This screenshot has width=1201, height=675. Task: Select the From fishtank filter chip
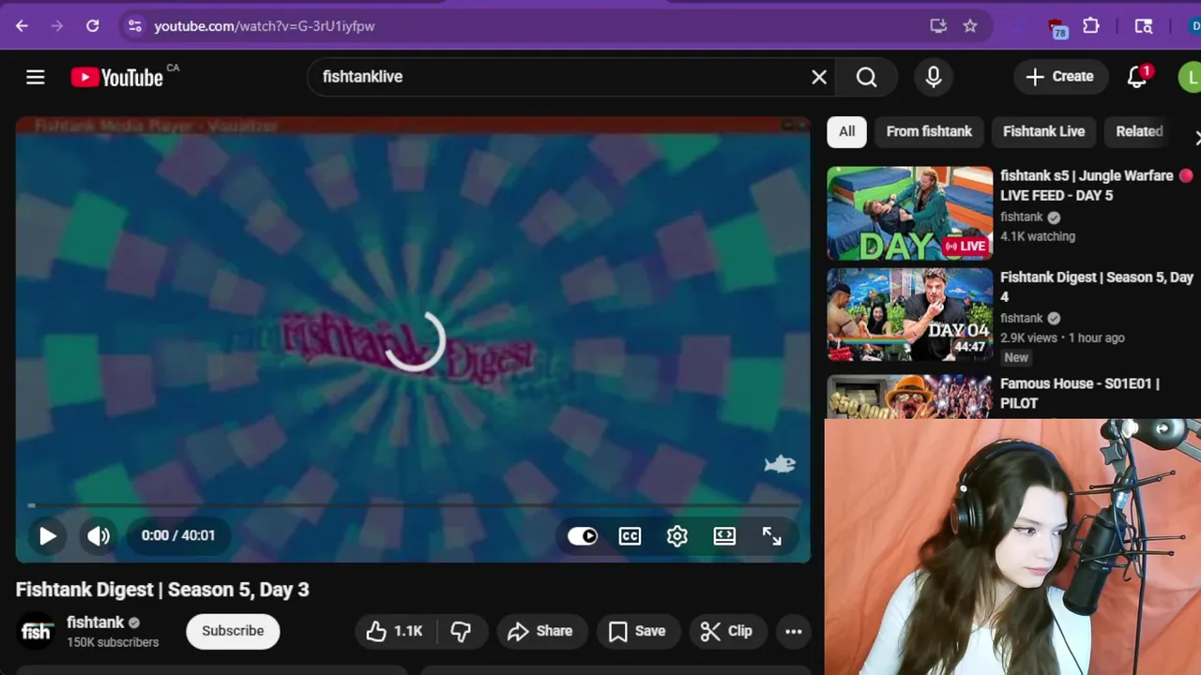point(929,131)
